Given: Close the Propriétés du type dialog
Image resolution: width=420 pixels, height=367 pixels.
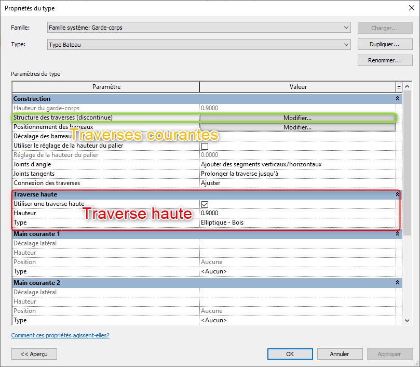Looking at the screenshot, I should [408, 8].
